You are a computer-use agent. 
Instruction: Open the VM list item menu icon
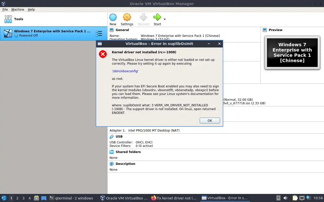(x=99, y=33)
